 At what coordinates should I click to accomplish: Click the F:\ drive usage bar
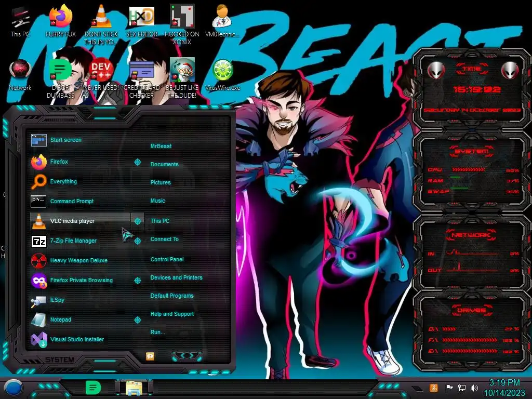(470, 340)
